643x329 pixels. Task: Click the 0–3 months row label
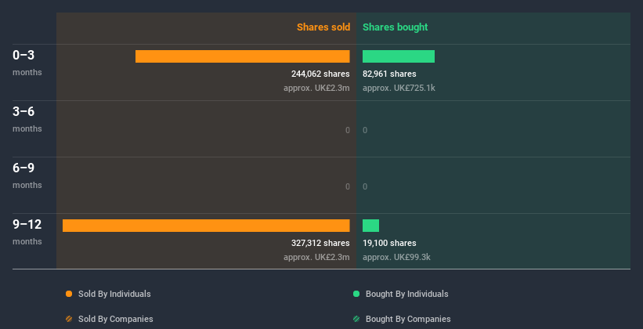click(x=27, y=63)
